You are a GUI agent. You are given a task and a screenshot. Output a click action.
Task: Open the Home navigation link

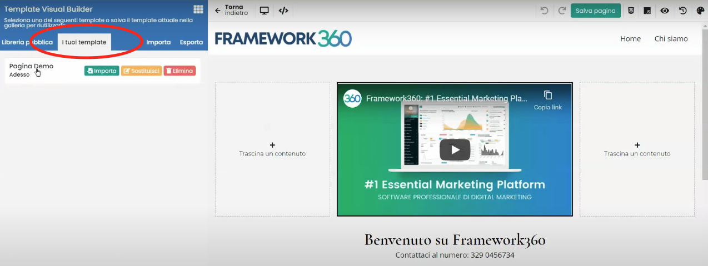pos(630,39)
